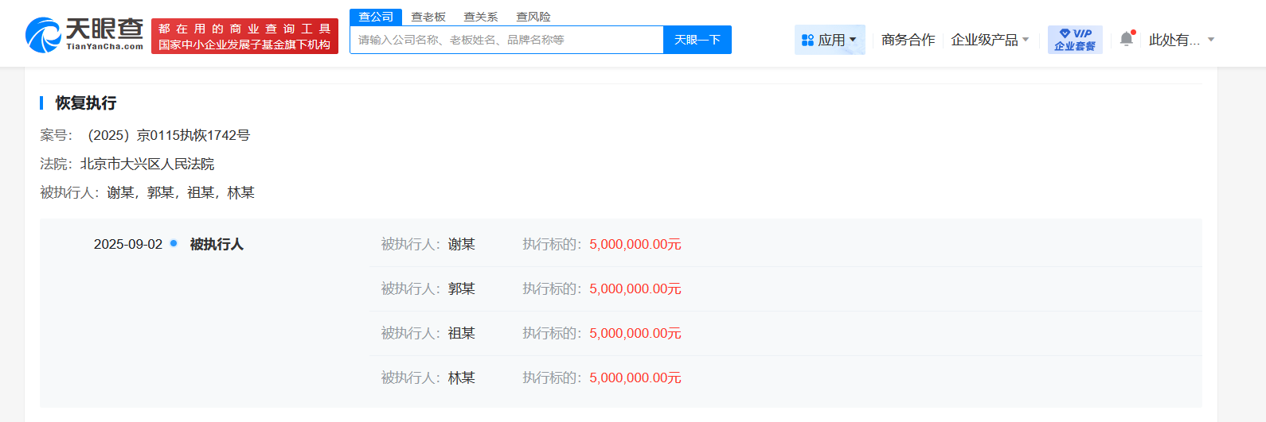Click the notification bell icon
This screenshot has width=1266, height=422.
click(1126, 39)
